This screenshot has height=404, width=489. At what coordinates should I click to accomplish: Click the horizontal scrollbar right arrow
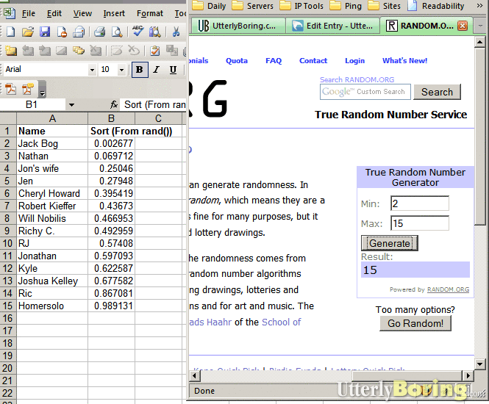tap(468, 375)
